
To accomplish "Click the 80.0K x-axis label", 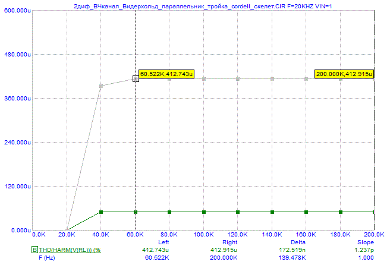I will pos(169,235).
